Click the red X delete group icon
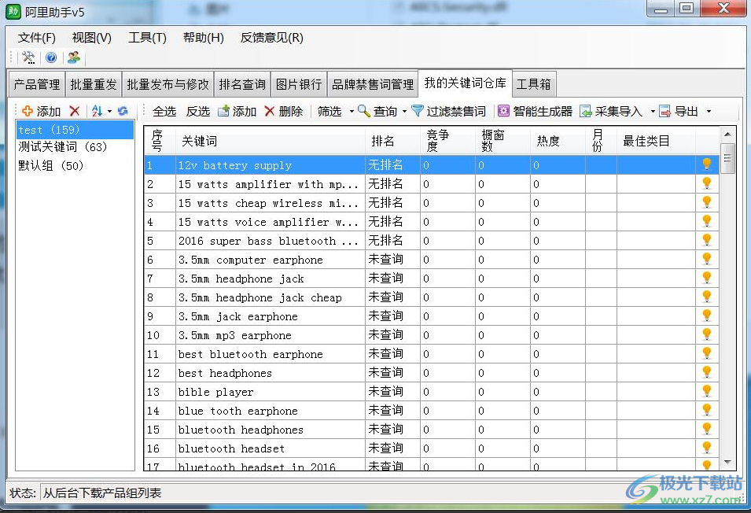751x513 pixels. click(x=75, y=111)
